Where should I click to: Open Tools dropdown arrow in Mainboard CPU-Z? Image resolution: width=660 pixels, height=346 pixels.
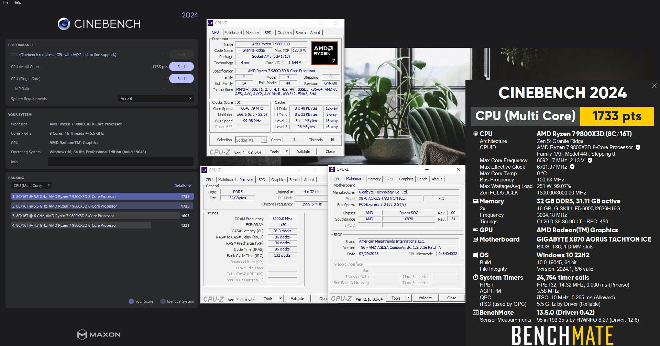click(408, 298)
